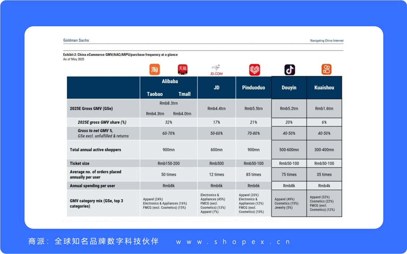This screenshot has height=254, width=407.
Task: Click the 70-80% Pinduoduo cell
Action: (254, 133)
